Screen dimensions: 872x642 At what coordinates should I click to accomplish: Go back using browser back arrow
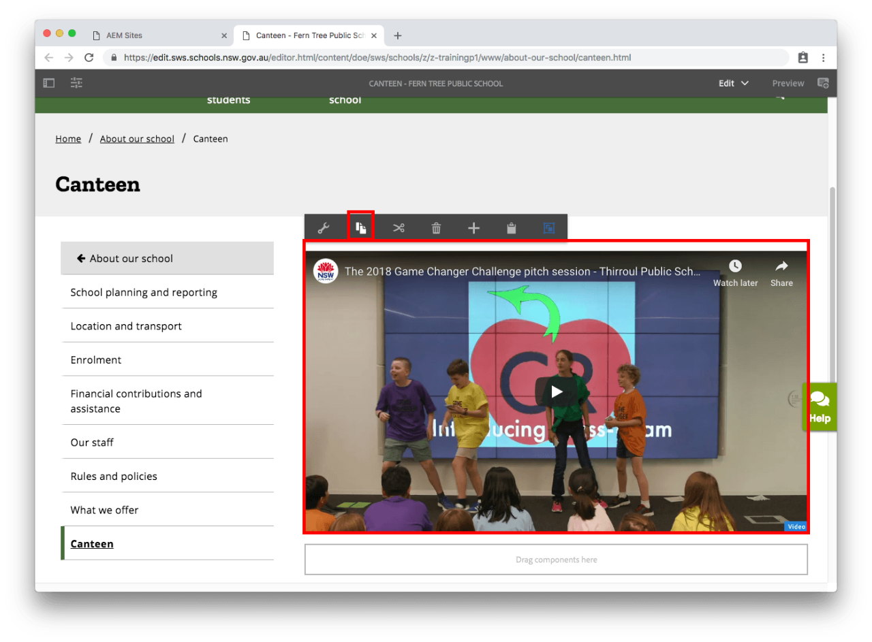pyautogui.click(x=49, y=58)
